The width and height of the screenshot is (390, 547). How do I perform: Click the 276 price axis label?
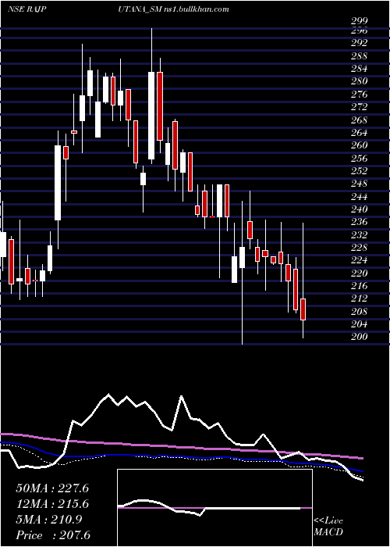coord(360,95)
